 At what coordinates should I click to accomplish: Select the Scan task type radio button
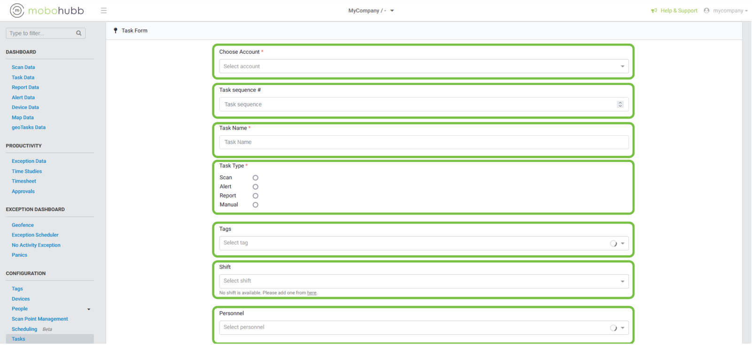click(x=255, y=178)
